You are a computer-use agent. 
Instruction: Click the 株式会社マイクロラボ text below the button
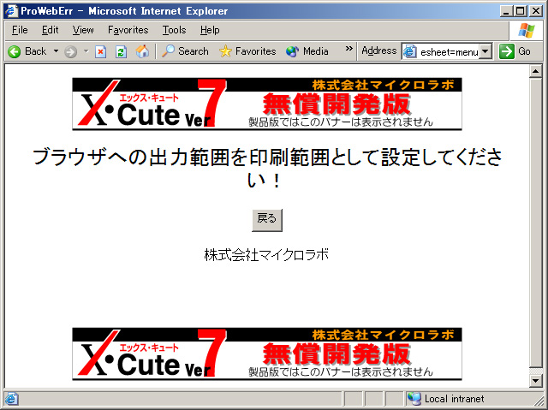[266, 255]
